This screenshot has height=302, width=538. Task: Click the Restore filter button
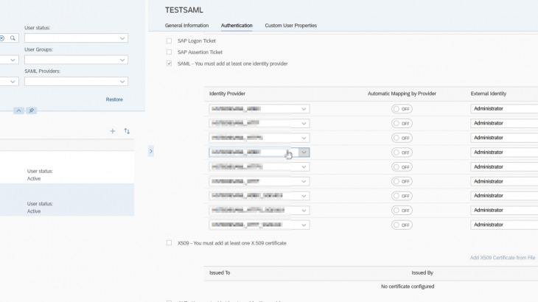coord(114,99)
